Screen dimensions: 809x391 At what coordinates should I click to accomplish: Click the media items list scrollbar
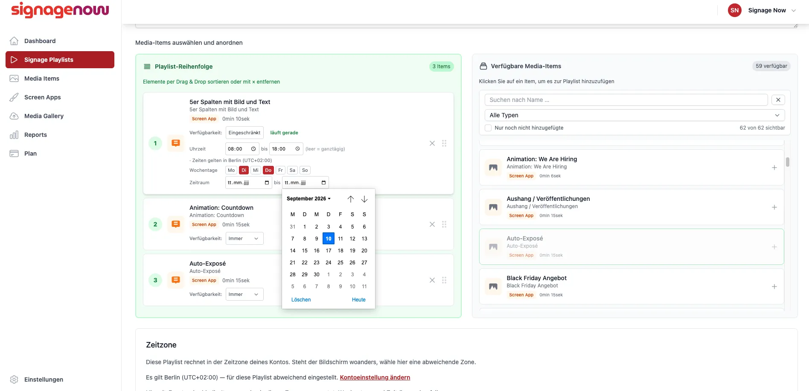click(788, 162)
